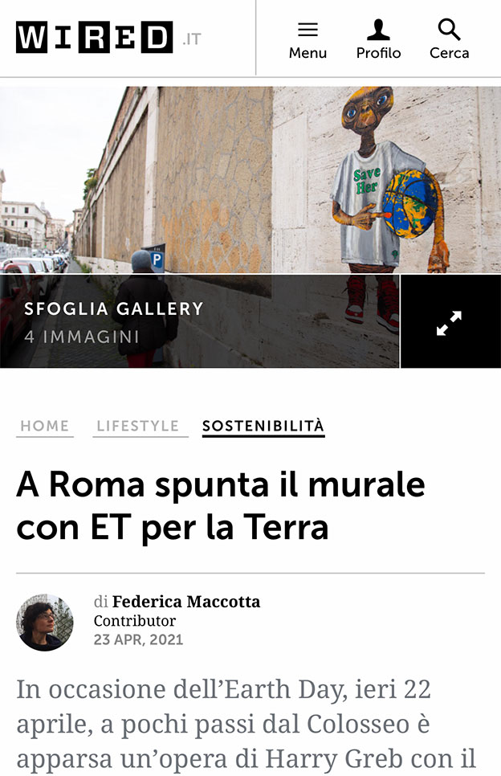Click the Menu text label
The width and height of the screenshot is (501, 776).
tap(308, 53)
